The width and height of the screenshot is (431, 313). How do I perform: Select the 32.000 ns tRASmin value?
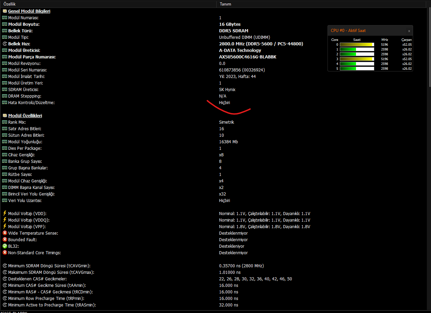tap(228, 305)
